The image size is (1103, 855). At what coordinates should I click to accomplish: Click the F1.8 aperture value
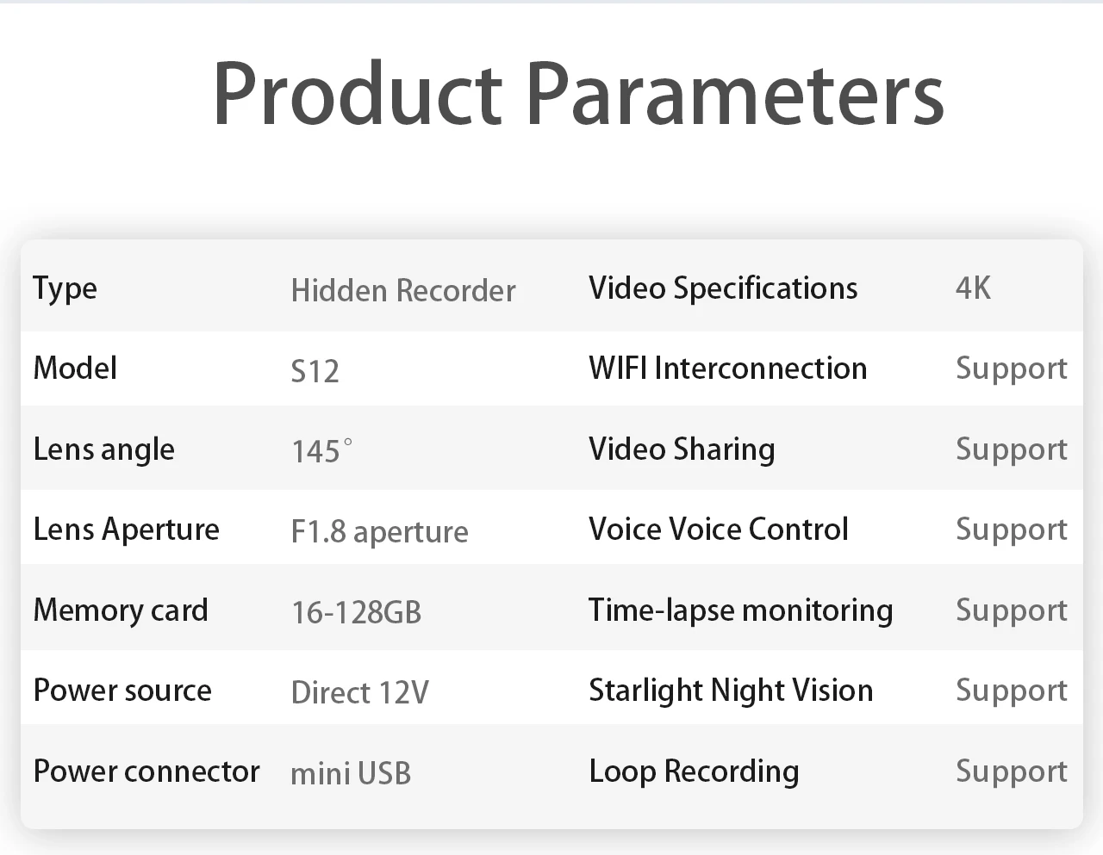[x=379, y=532]
